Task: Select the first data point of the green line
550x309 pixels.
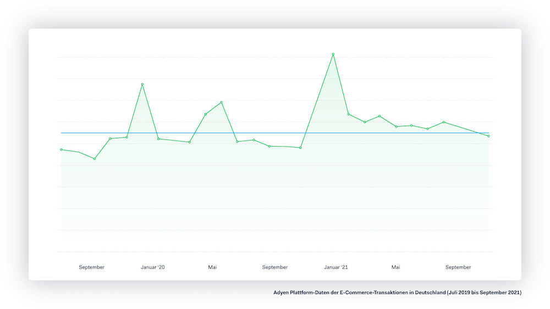Action: pyautogui.click(x=62, y=150)
